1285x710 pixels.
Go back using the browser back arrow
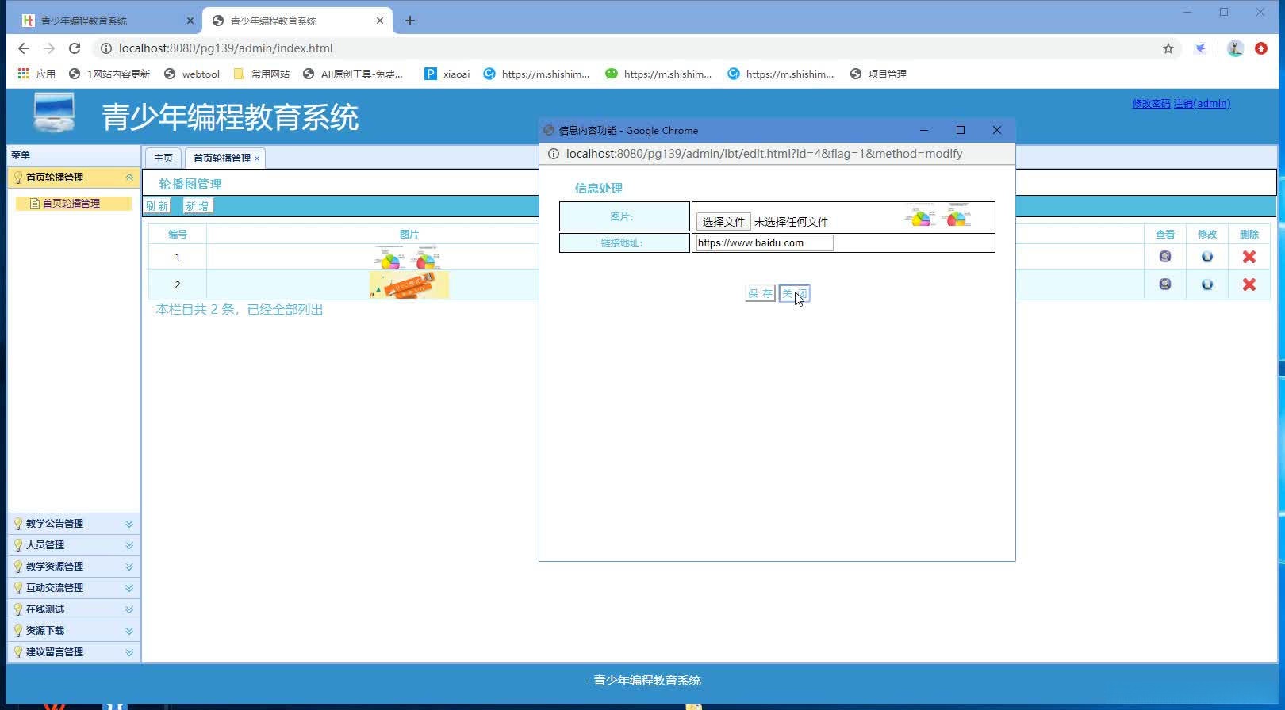pyautogui.click(x=24, y=48)
